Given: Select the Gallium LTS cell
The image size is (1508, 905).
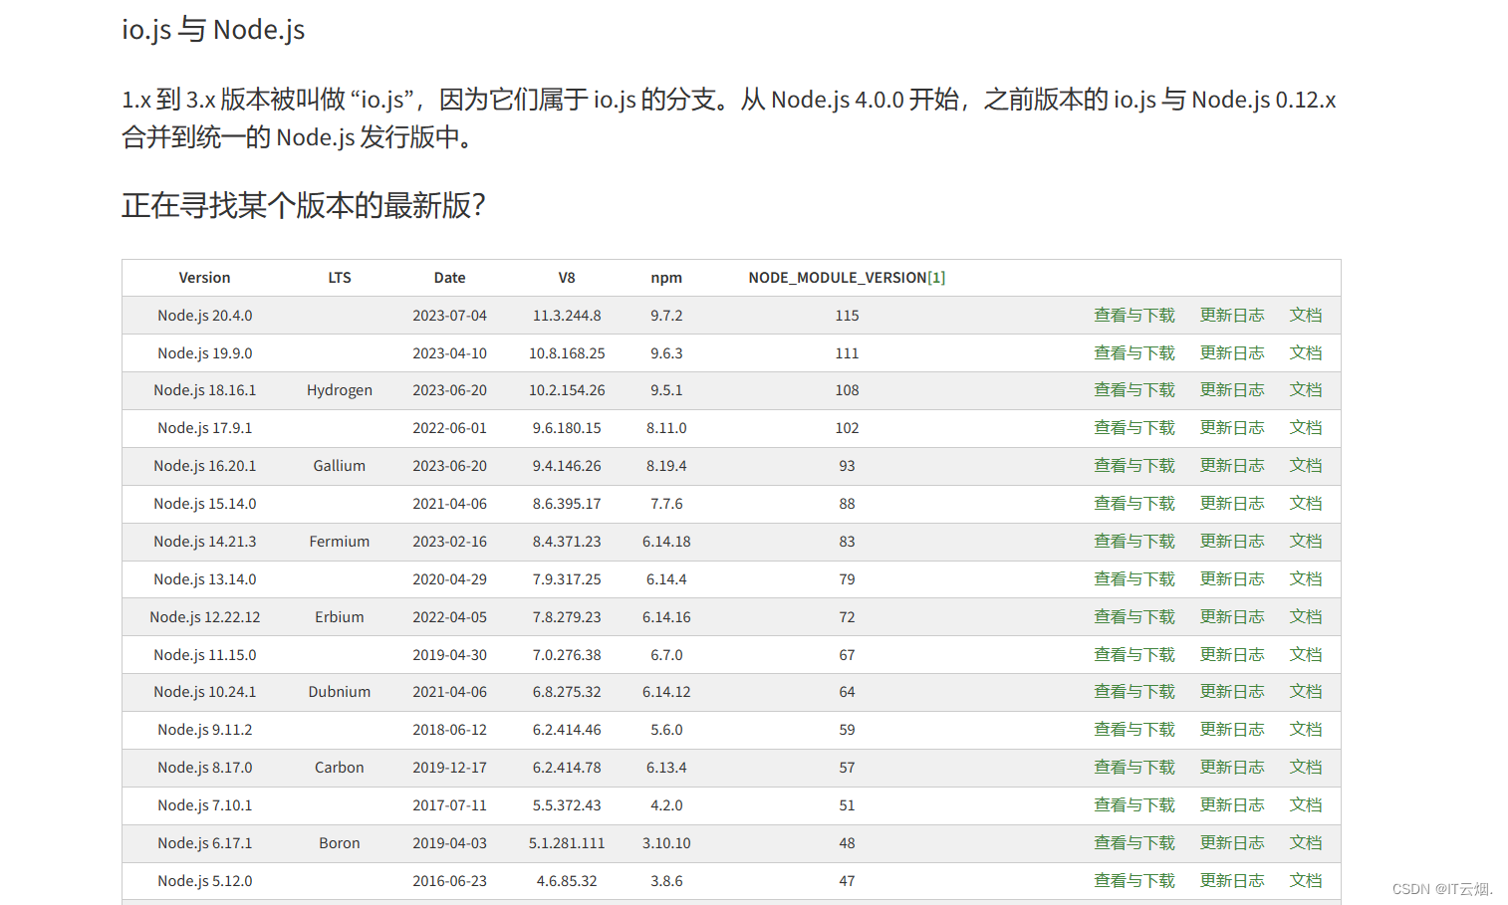Looking at the screenshot, I should coord(340,466).
